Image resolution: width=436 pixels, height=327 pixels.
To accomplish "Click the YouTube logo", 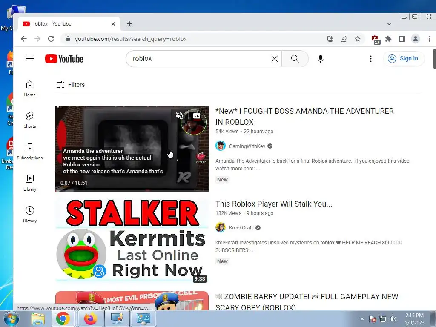I will pos(64,59).
